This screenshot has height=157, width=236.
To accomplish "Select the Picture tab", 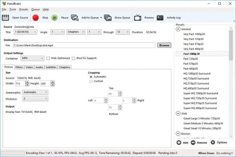I will click(9, 67).
